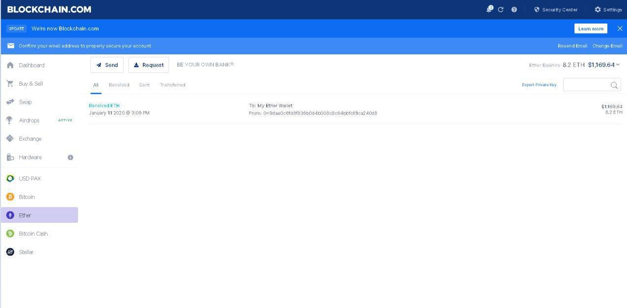Viewport: 627px width, 308px height.
Task: Dismiss the update banner with X
Action: 620,28
